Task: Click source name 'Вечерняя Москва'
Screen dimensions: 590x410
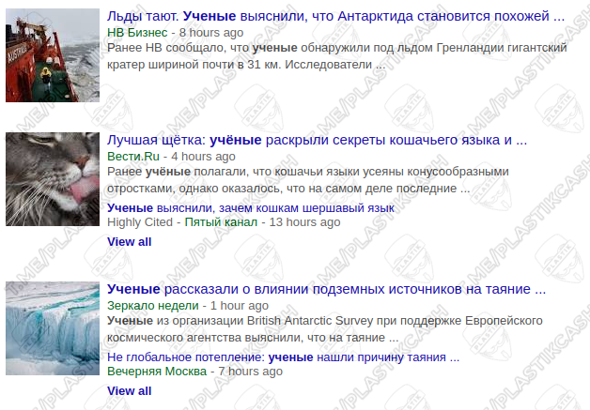Action: pos(157,372)
